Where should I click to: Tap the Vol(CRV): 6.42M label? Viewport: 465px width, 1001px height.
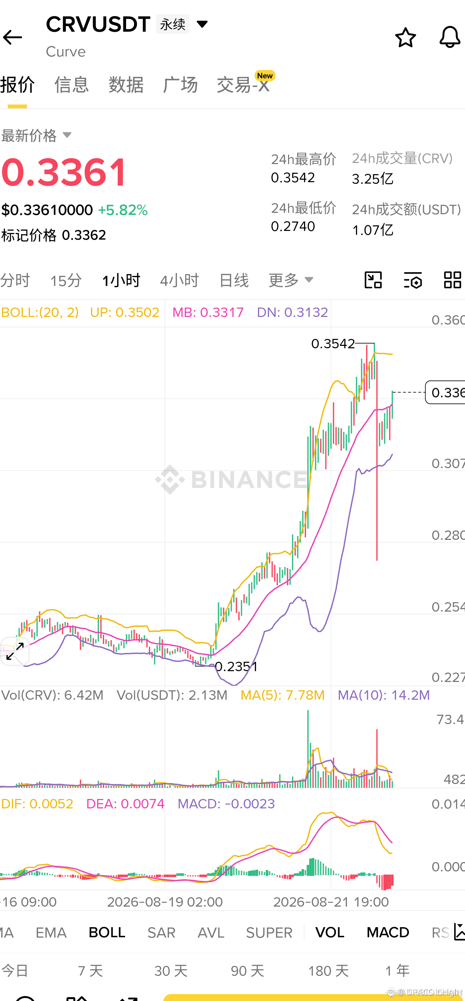point(53,695)
